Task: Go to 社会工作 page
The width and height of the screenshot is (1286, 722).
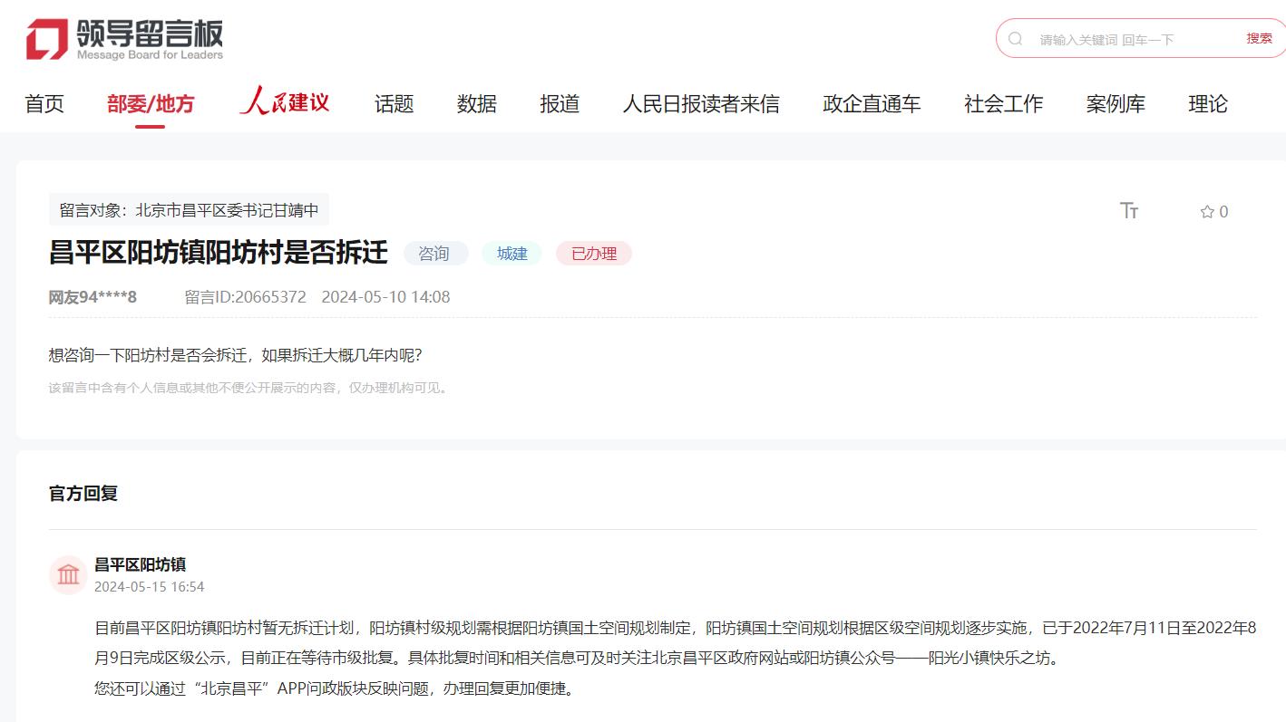Action: (x=1003, y=104)
